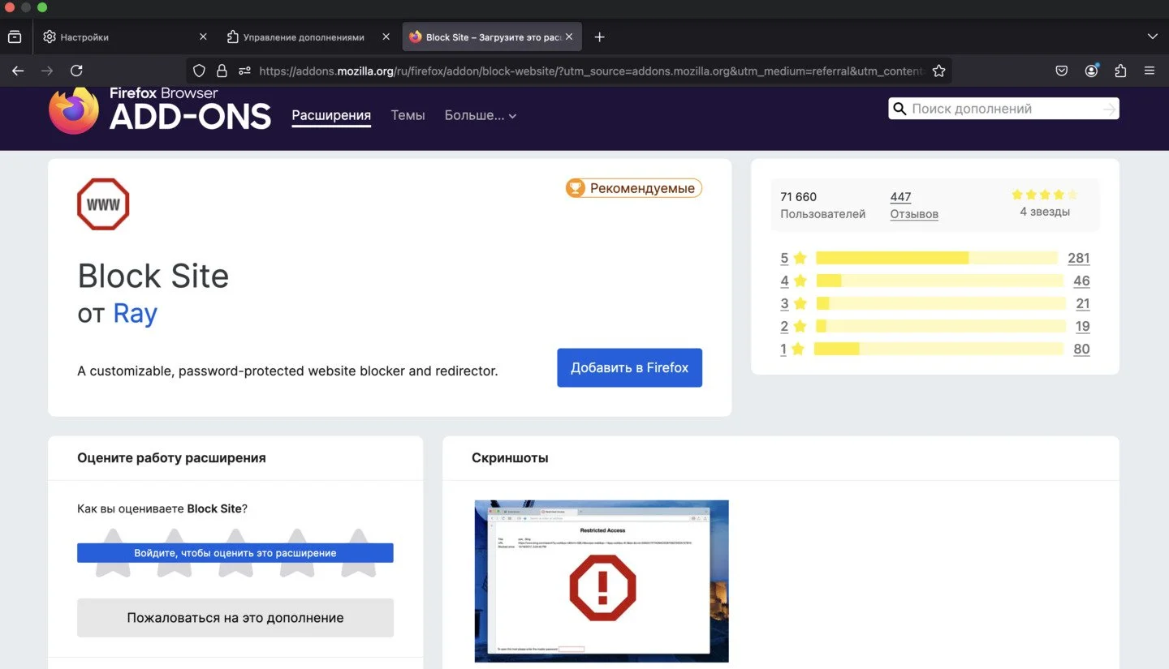Screen dimensions: 1169x669
Task: Click the 4 звезды average rating stars
Action: pyautogui.click(x=1045, y=195)
